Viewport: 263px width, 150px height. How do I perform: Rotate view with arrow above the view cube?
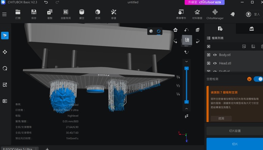pyautogui.click(x=186, y=30)
